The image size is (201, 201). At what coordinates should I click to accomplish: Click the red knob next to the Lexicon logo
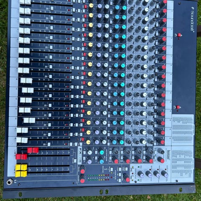click(162, 160)
